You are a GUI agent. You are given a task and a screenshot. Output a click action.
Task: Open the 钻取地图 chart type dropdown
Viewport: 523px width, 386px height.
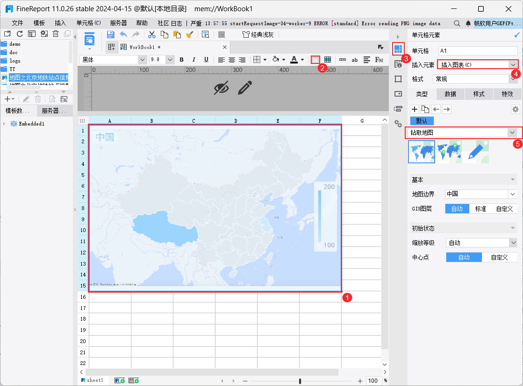[x=511, y=133]
